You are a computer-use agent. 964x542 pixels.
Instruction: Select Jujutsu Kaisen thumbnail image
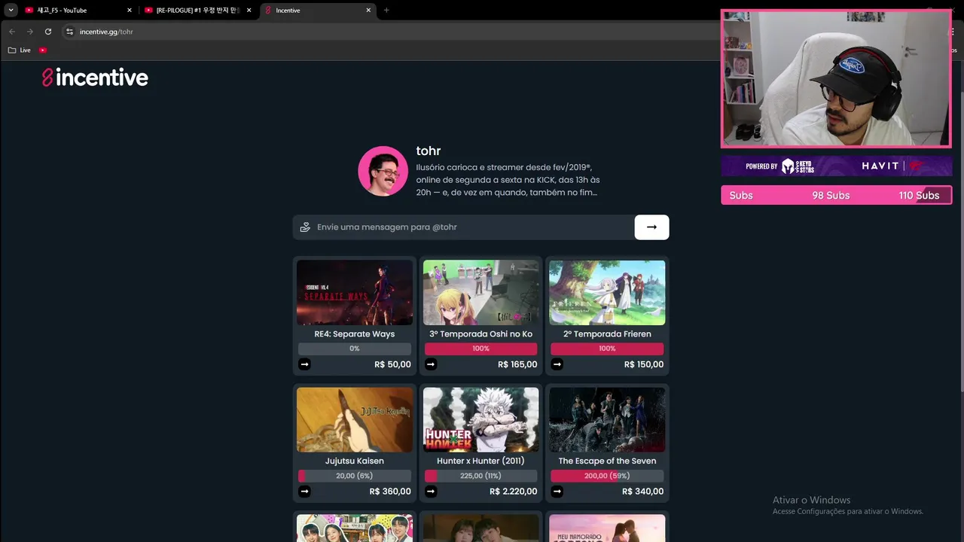[355, 419]
